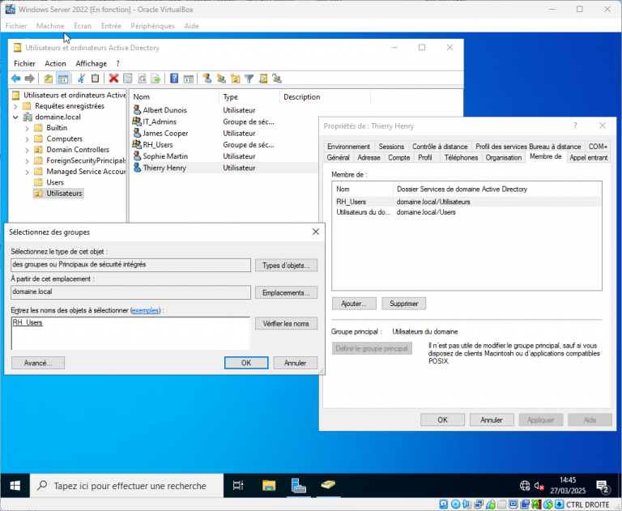The width and height of the screenshot is (622, 511).
Task: Click the Vérifier les noms button
Action: (285, 323)
